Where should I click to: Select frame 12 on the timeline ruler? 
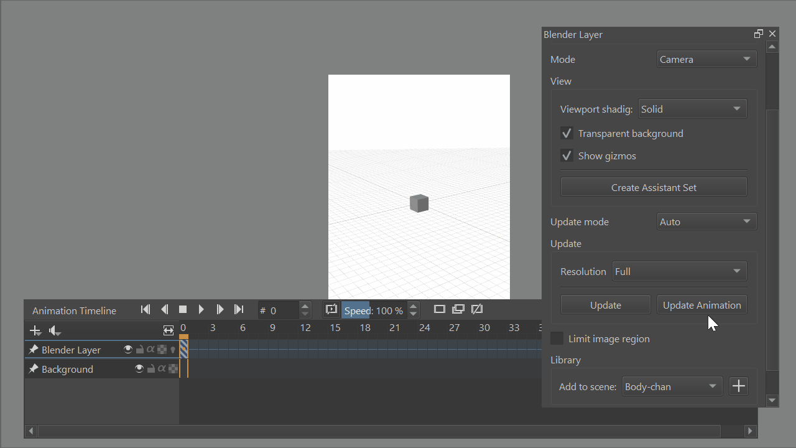click(x=305, y=328)
